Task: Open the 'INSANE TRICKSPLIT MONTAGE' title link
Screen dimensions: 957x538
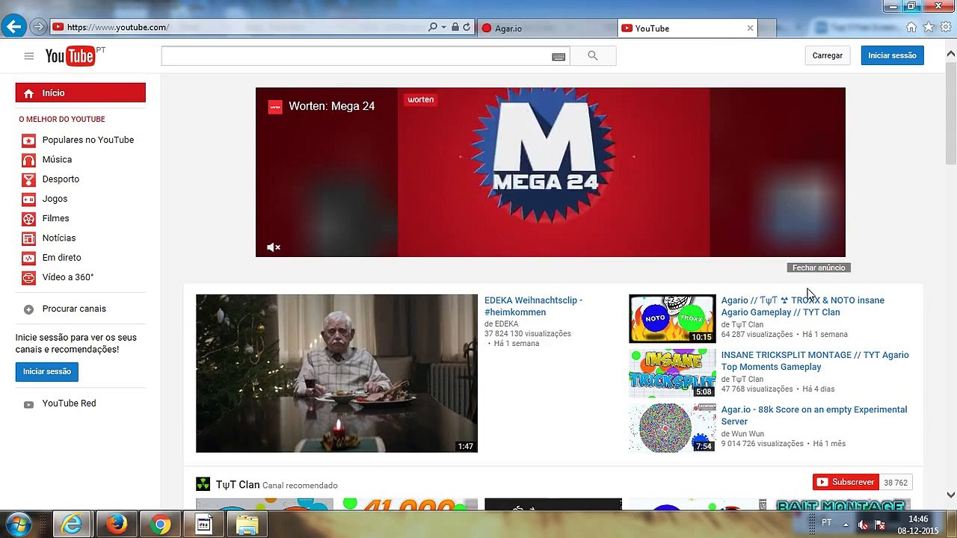Action: pyautogui.click(x=815, y=361)
